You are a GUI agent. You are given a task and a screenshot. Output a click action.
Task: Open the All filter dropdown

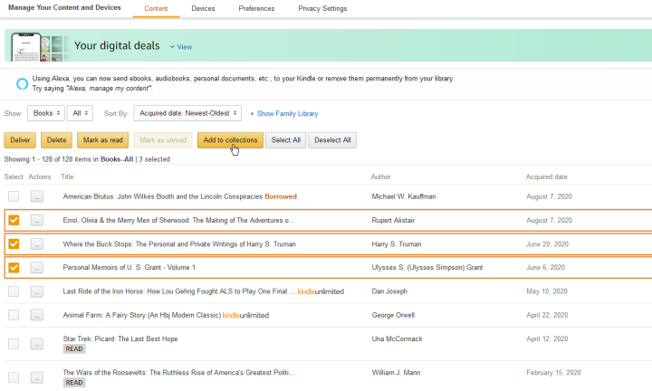click(80, 113)
